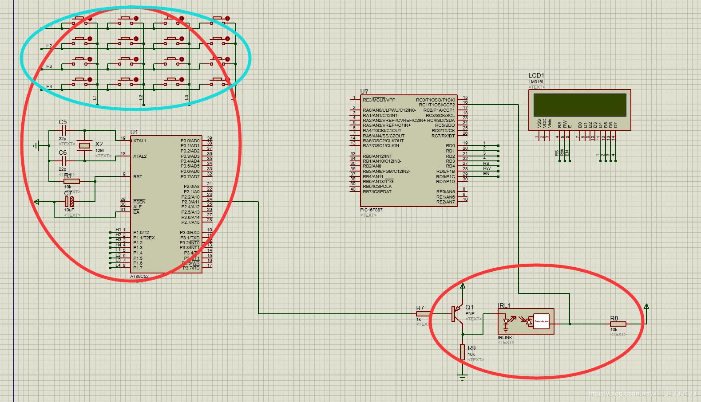Image resolution: width=701 pixels, height=402 pixels.
Task: Select the crystal oscillator X2 symbol
Action: pyautogui.click(x=84, y=145)
